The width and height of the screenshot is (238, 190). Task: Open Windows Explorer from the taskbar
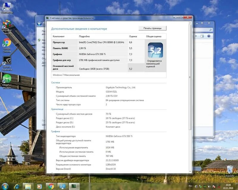(28, 186)
